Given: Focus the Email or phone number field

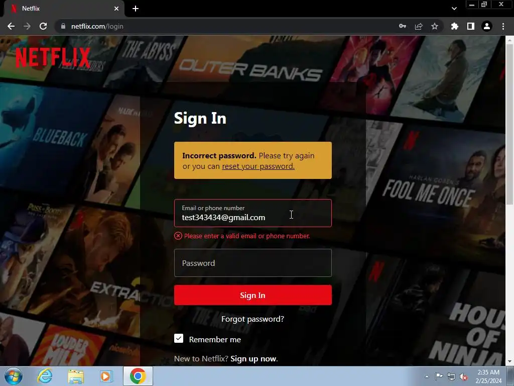Looking at the screenshot, I should point(253,213).
